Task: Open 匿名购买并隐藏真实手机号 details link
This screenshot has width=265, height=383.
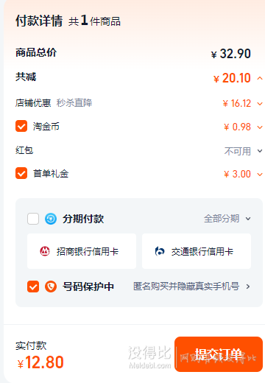Action: 186,287
